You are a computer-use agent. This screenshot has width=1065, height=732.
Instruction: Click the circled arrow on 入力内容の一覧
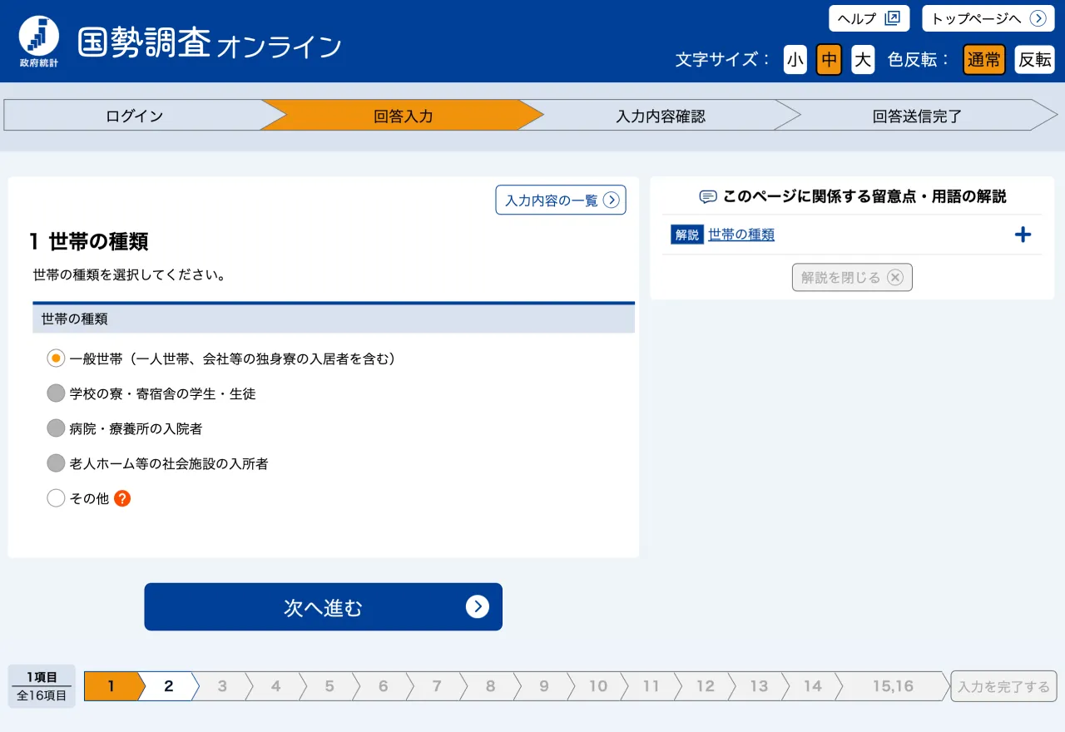tap(612, 200)
